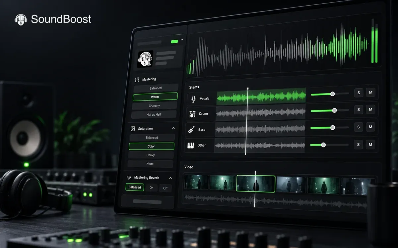The height and width of the screenshot is (248, 398).
Task: Set Mastering Reverb to Off
Action: pyautogui.click(x=165, y=188)
